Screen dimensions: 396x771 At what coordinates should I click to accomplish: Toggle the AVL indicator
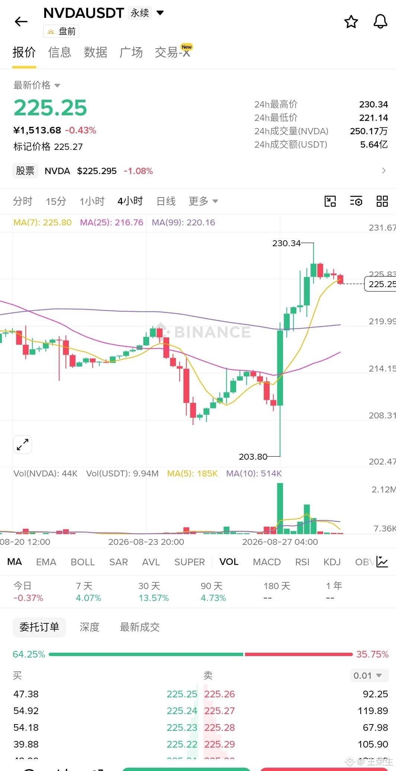click(x=151, y=562)
